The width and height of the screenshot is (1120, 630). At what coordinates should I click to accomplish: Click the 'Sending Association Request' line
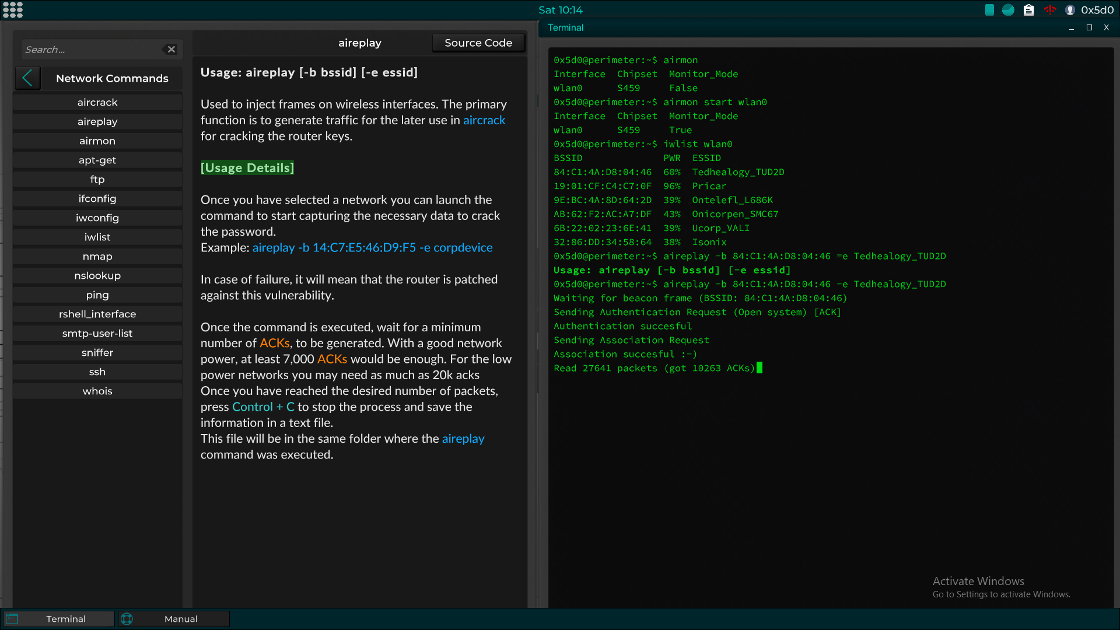click(x=631, y=340)
